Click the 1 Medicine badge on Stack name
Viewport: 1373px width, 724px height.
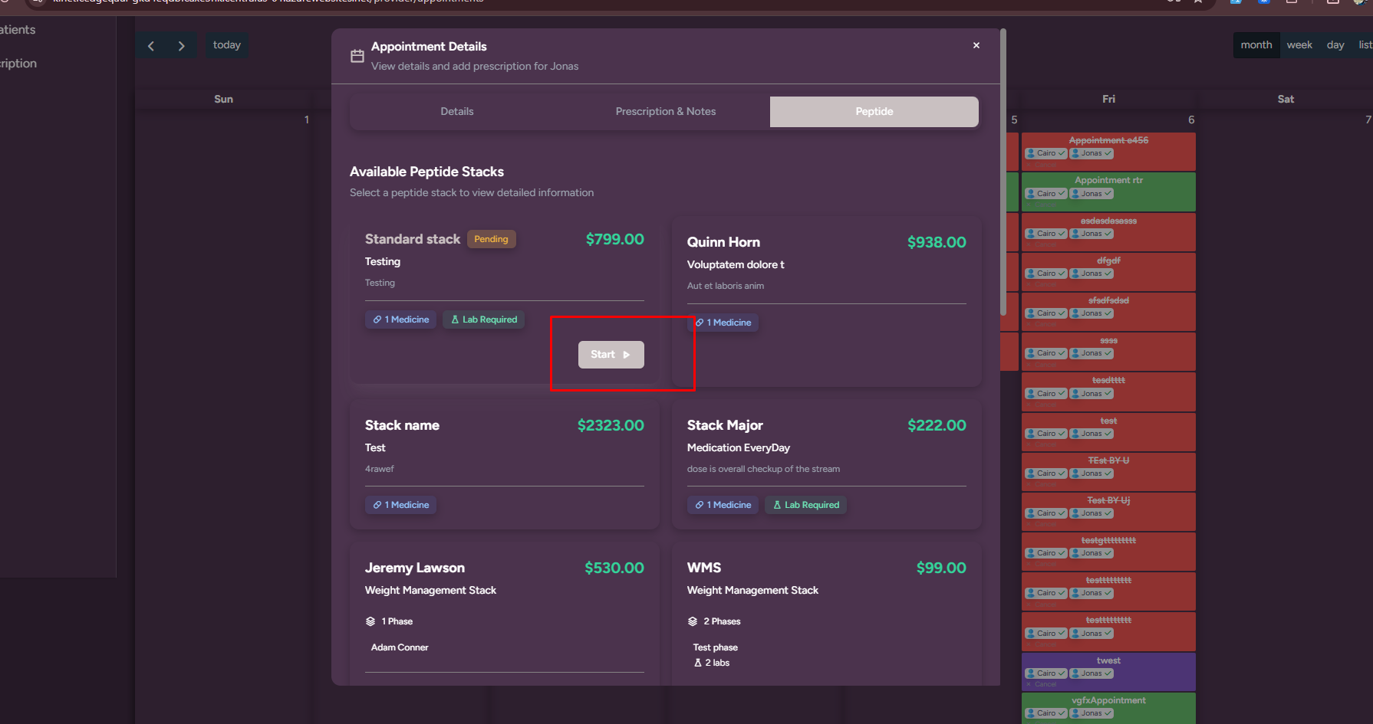401,505
